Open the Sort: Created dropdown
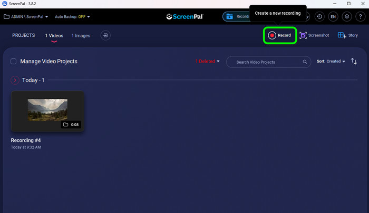 331,62
